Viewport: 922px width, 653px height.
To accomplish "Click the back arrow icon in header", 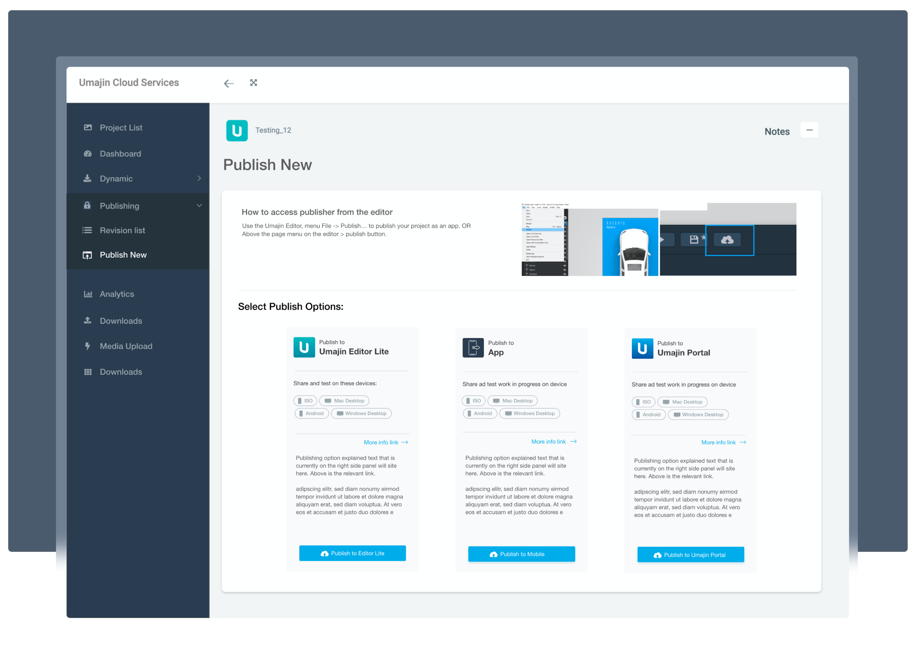I will click(x=229, y=83).
